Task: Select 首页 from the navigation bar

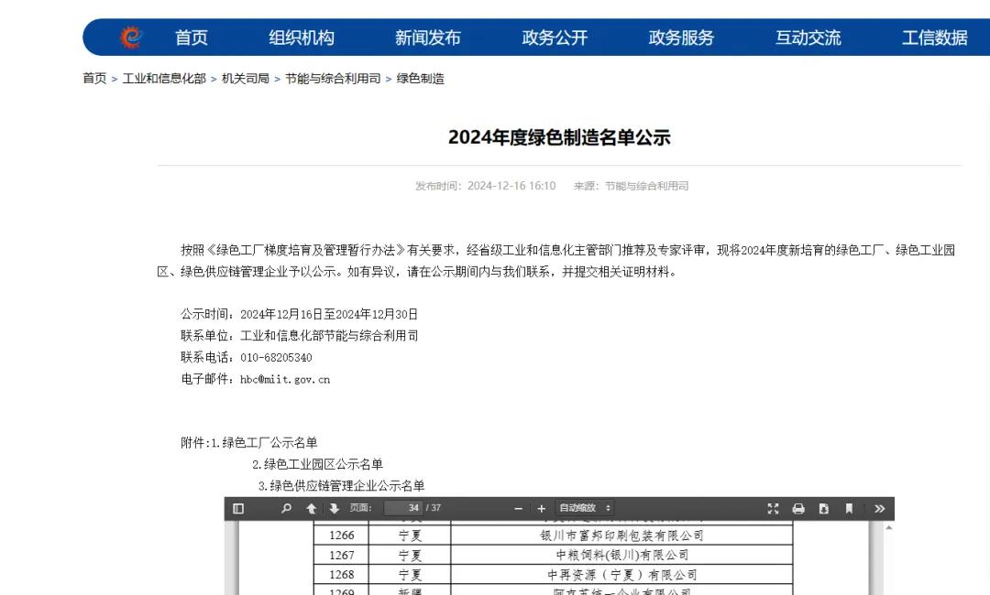Action: pyautogui.click(x=192, y=38)
